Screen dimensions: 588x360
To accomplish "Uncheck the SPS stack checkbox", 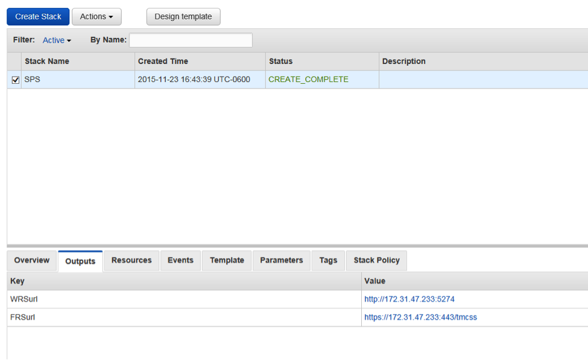I will tap(16, 80).
